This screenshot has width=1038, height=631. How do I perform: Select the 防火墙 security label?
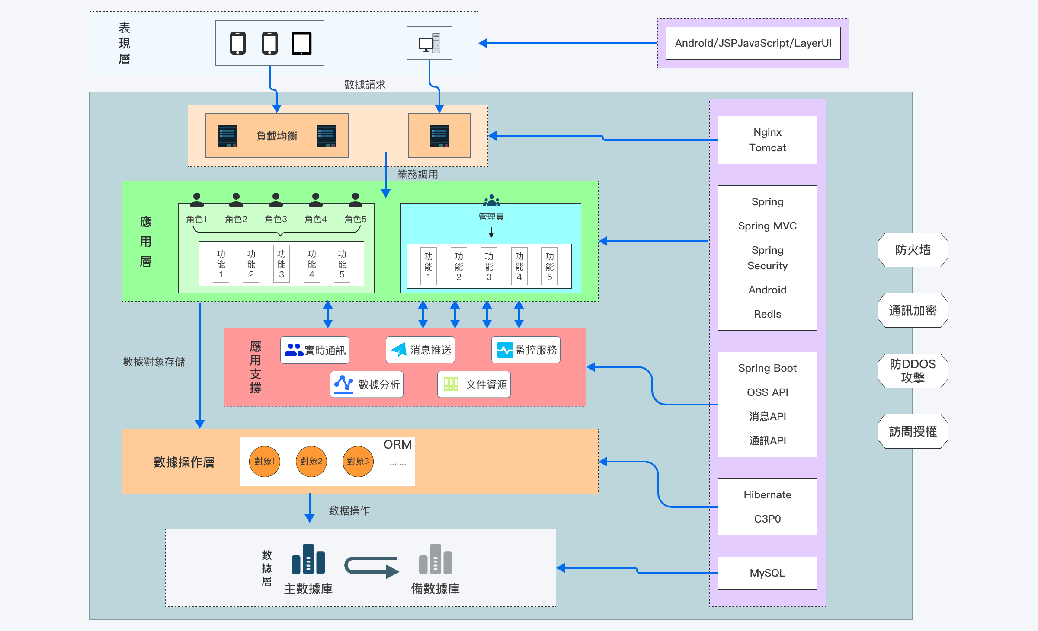pyautogui.click(x=913, y=250)
